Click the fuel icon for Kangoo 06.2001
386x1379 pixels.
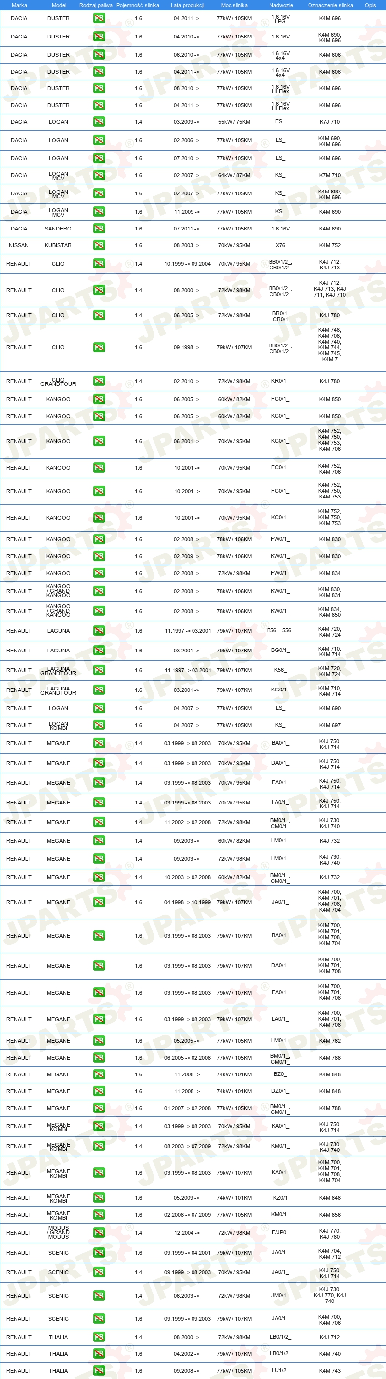[x=99, y=441]
